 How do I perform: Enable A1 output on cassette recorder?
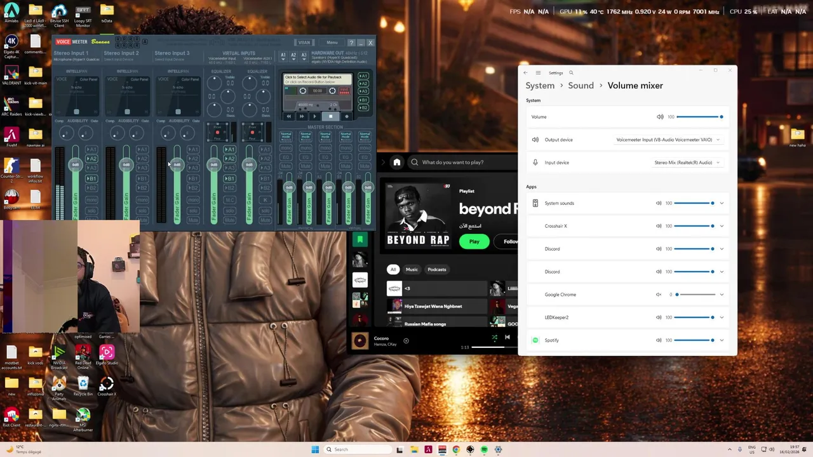pyautogui.click(x=363, y=76)
